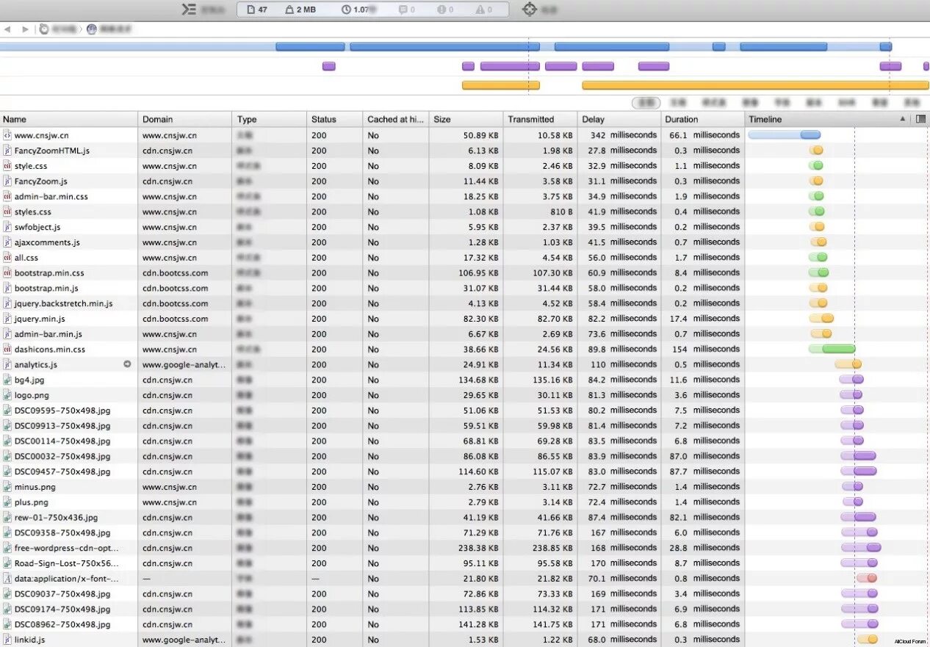Viewport: 930px width, 647px height.
Task: Click the script icon of jquery.min.js
Action: pyautogui.click(x=7, y=319)
